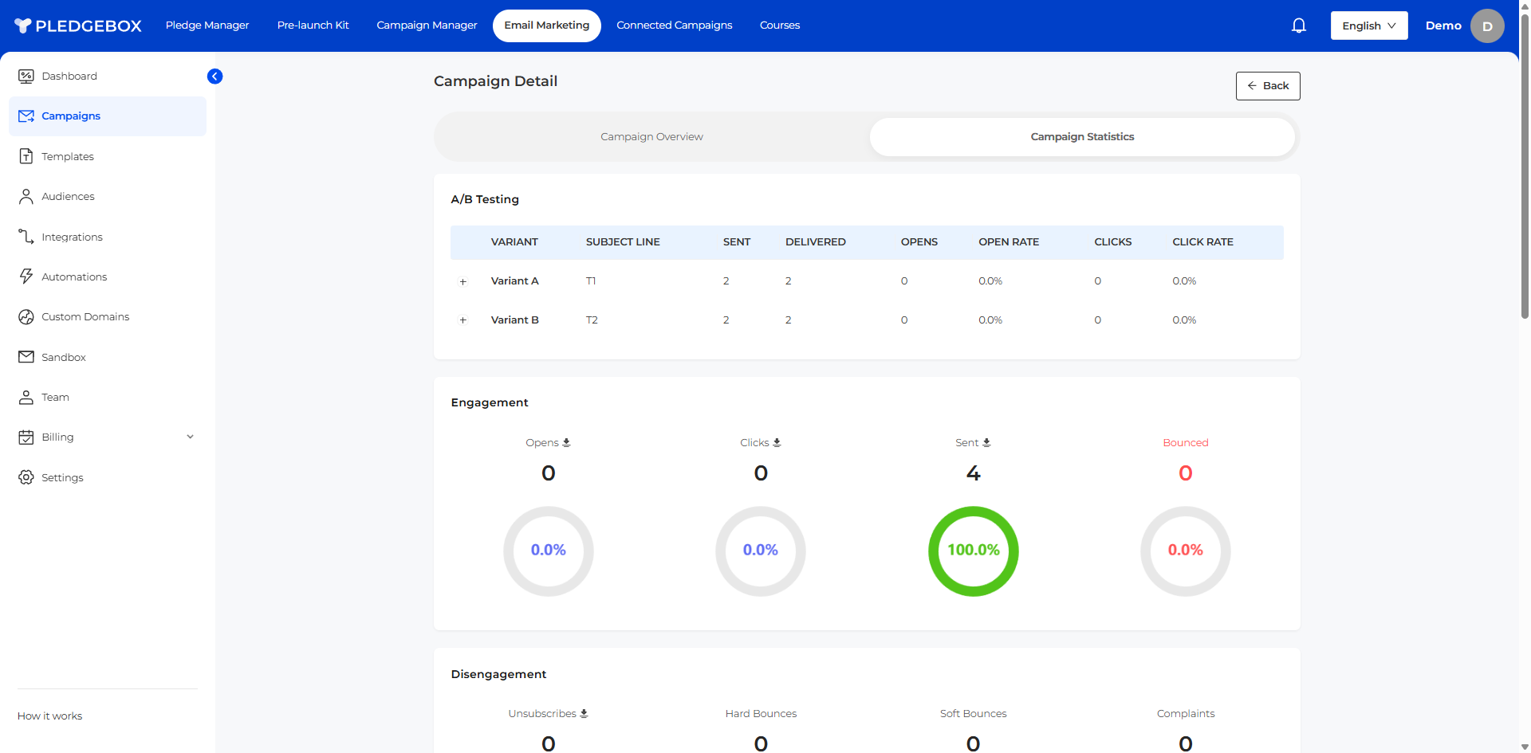Open the English language dropdown

tap(1368, 25)
